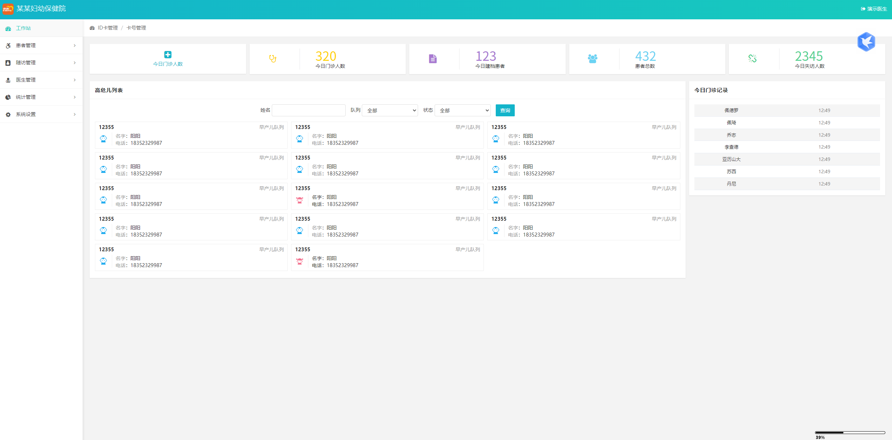The image size is (892, 440).
Task: Click the 39% progress bar at bottom right
Action: tap(850, 433)
